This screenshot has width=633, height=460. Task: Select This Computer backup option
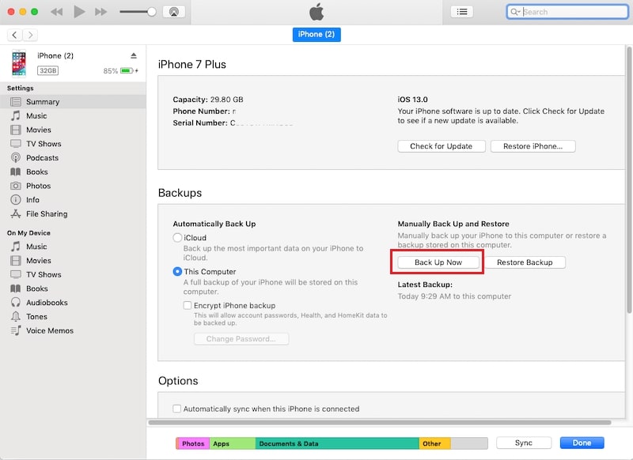tap(177, 272)
